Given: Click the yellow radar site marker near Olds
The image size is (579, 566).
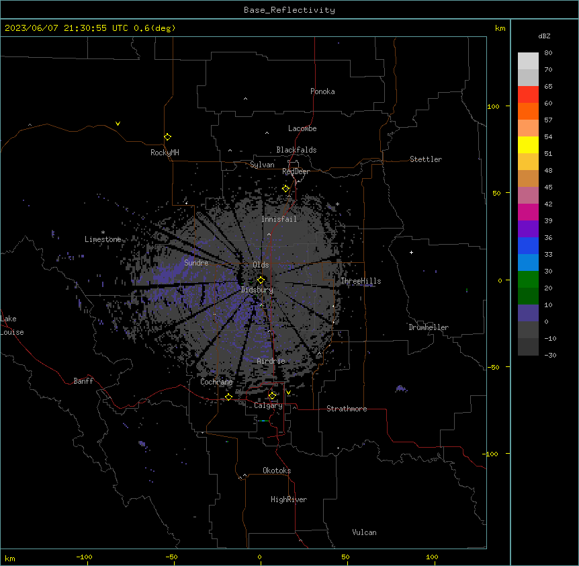Looking at the screenshot, I should 261,280.
